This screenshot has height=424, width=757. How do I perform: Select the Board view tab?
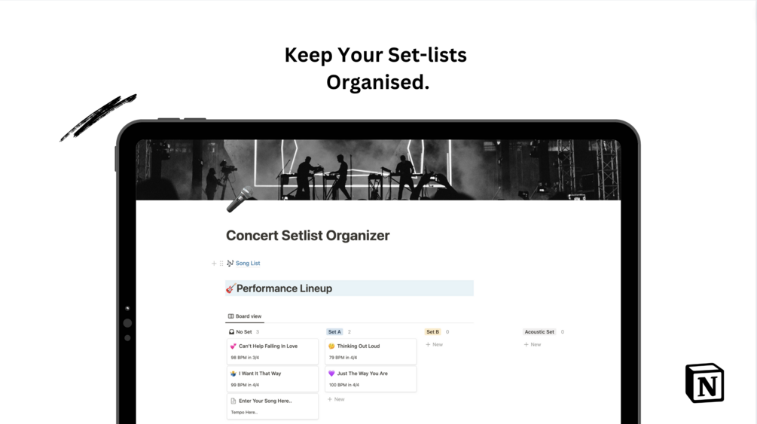[x=245, y=316]
